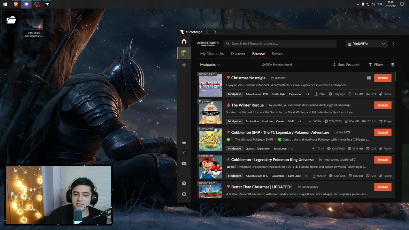Viewport: 409px width, 230px height.
Task: Open OBS Studio from the taskbar
Action: [37, 4]
